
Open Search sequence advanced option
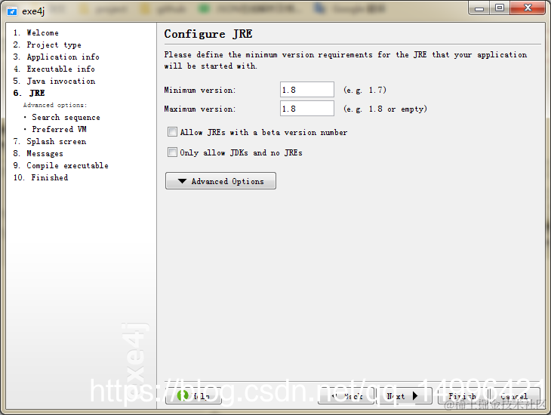pyautogui.click(x=66, y=117)
